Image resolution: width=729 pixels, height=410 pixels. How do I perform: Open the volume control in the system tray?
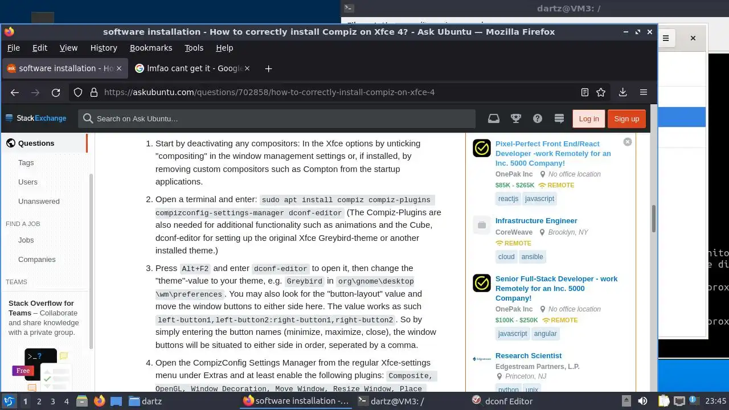[643, 401]
